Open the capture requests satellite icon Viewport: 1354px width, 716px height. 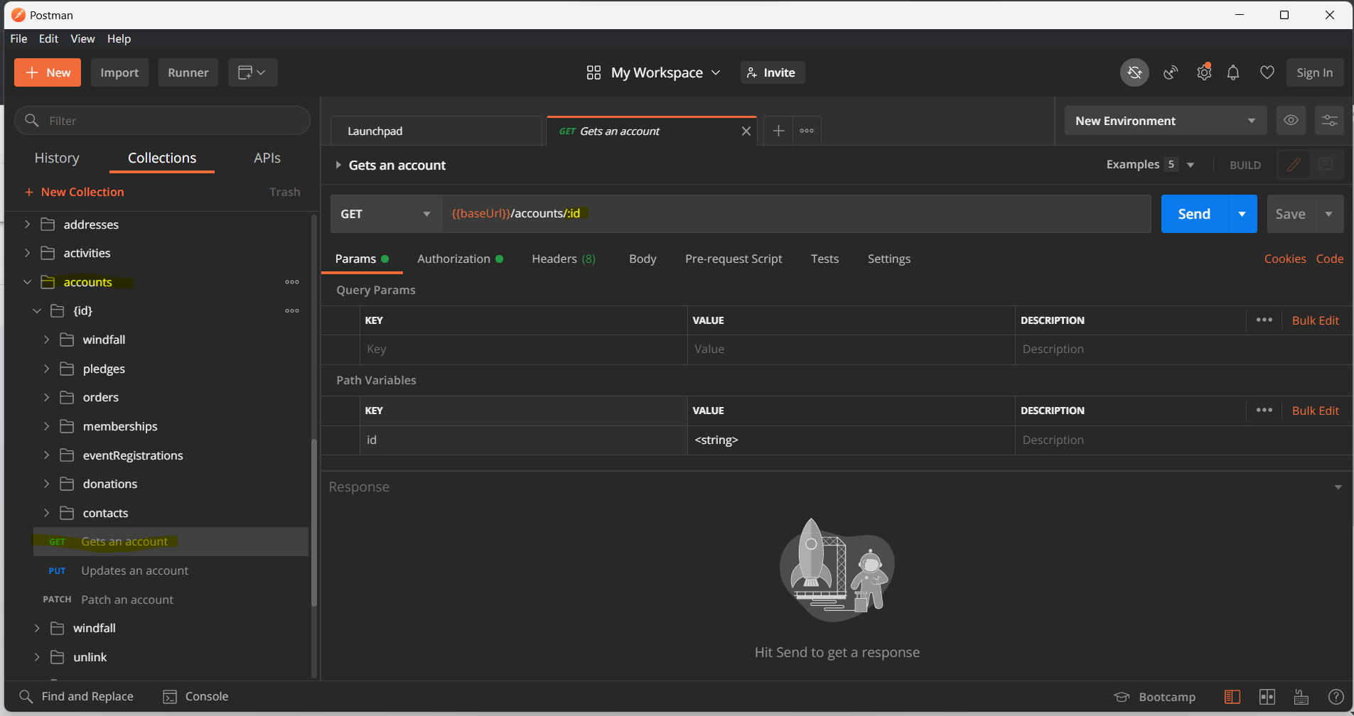pos(1171,72)
